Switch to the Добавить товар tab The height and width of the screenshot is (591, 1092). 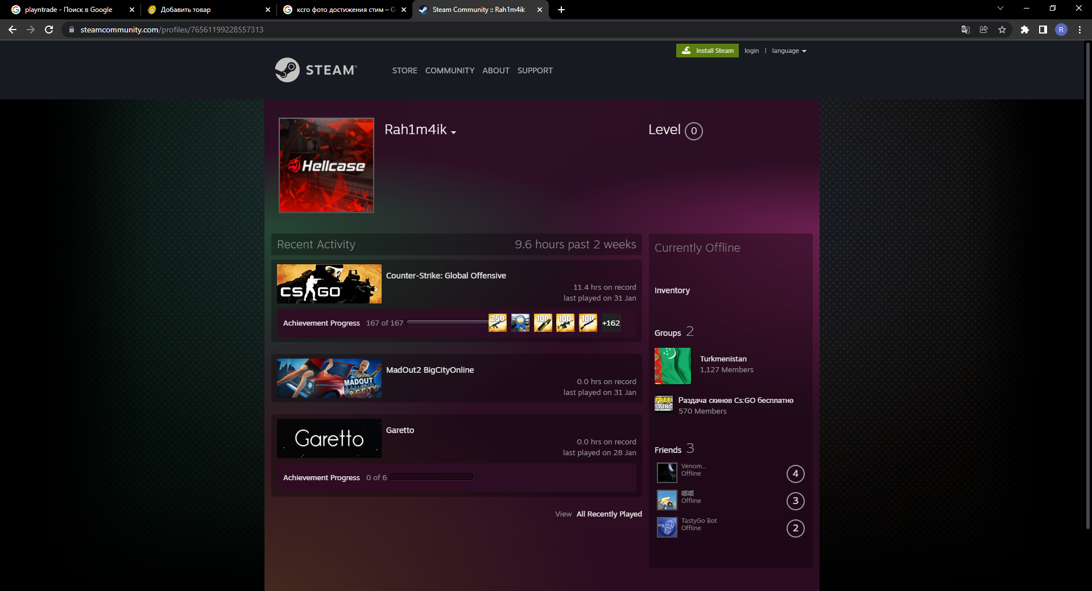(x=205, y=10)
